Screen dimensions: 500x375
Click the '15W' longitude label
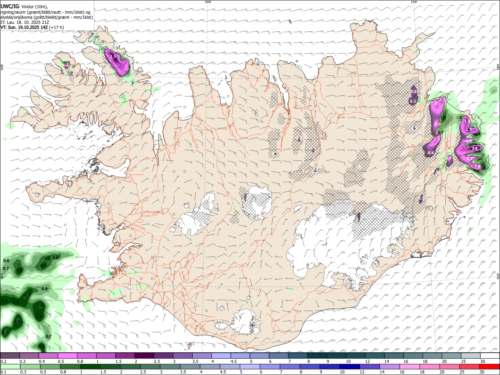coord(414,2)
